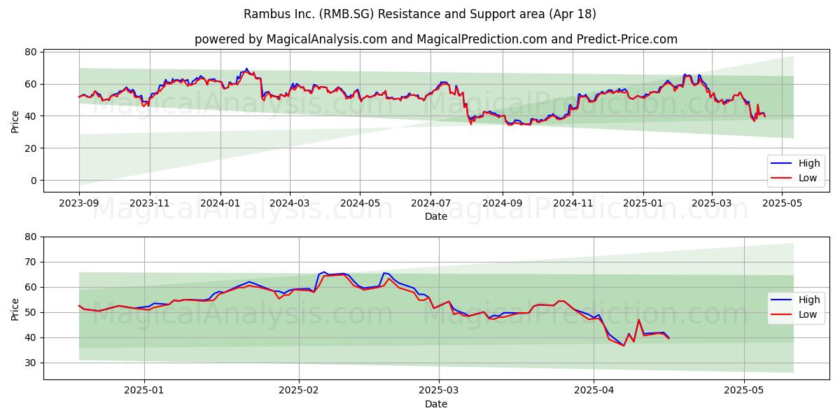840x420 pixels.
Task: Click the '2024-09' tick label on the top chart
Action: tap(503, 204)
